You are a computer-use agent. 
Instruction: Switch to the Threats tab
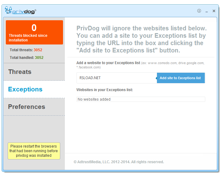click(x=20, y=72)
